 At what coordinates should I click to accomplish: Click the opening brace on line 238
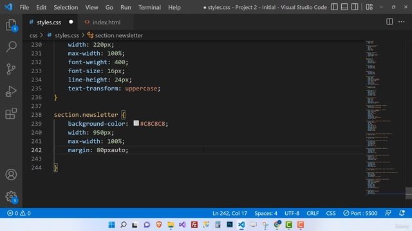click(123, 115)
